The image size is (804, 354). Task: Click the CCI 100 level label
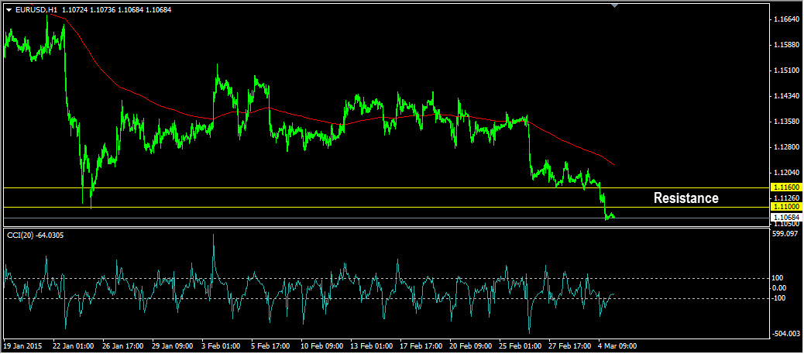tap(777, 277)
